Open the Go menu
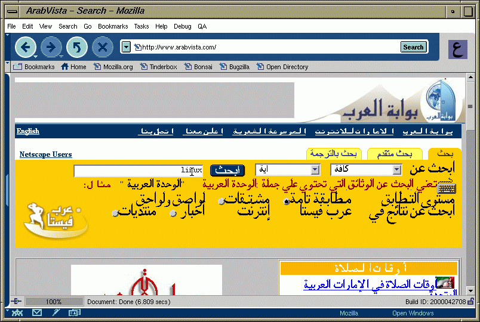Screen dimensions: 480x322 (88, 26)
